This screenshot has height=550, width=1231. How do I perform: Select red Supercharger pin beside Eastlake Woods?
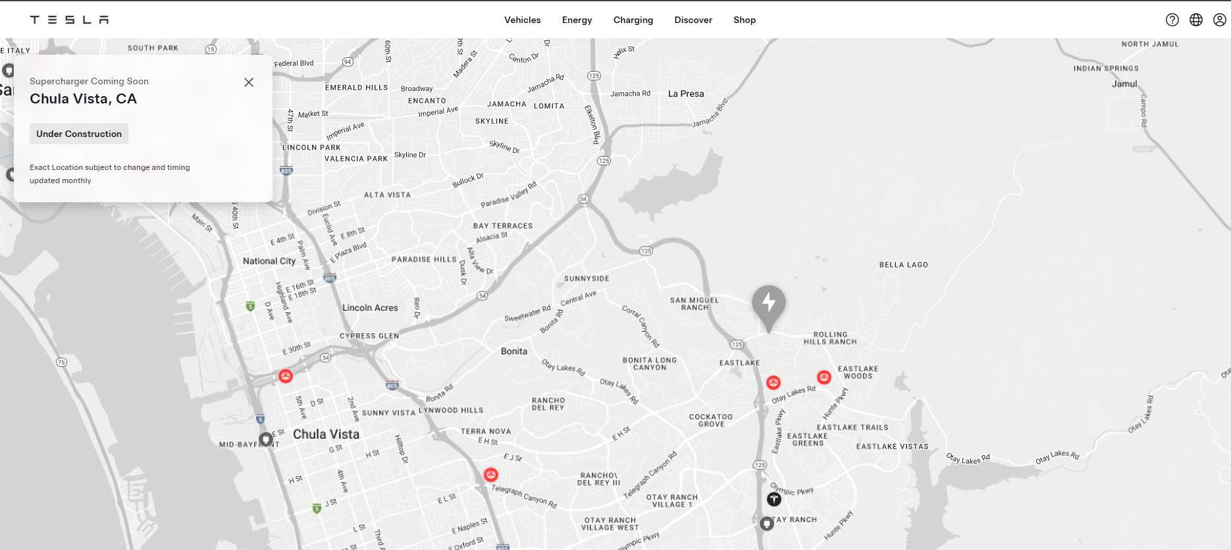[824, 377]
